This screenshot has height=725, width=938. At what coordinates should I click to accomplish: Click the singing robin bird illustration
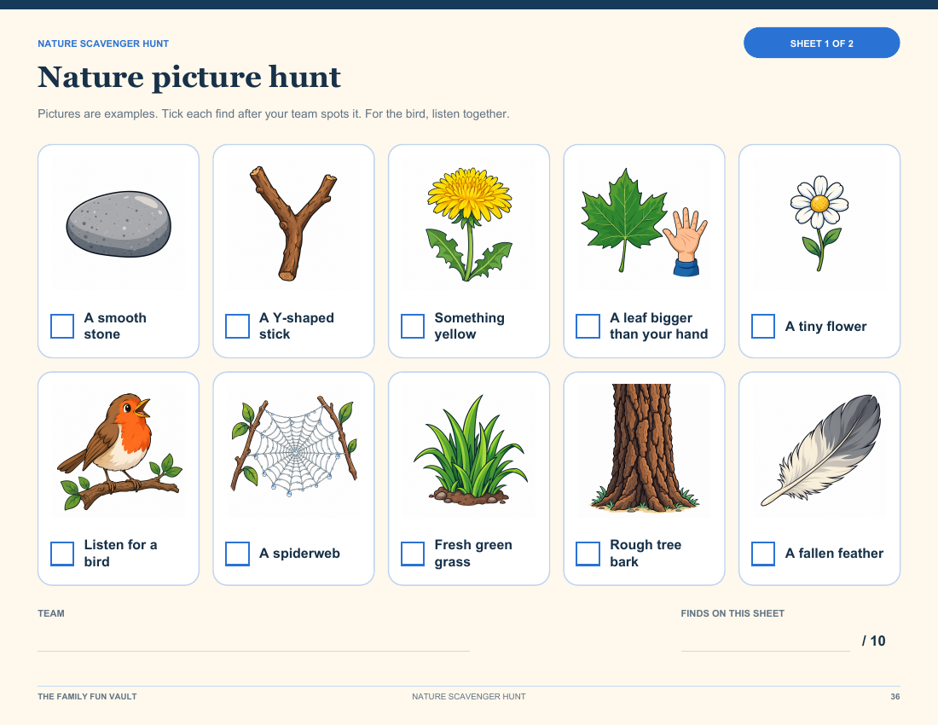[x=119, y=451]
